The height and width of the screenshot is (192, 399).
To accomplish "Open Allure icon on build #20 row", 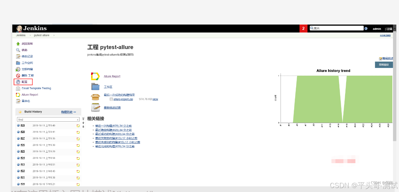I will tap(78, 184).
